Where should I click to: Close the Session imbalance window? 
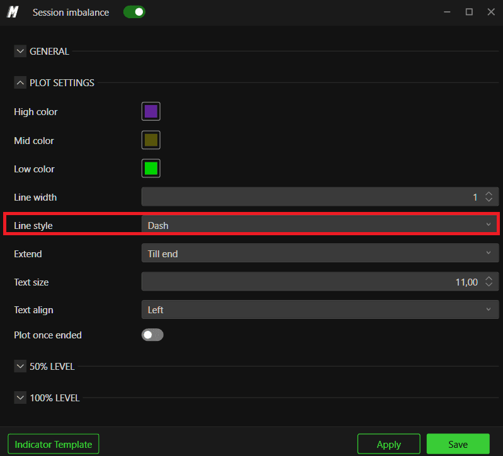(x=491, y=12)
